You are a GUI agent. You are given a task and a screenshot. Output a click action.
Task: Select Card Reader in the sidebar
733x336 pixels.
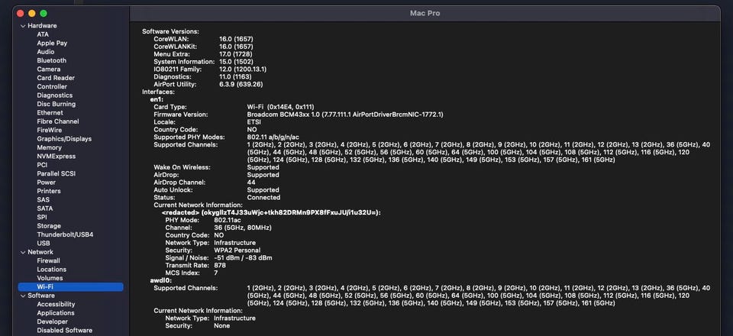56,78
